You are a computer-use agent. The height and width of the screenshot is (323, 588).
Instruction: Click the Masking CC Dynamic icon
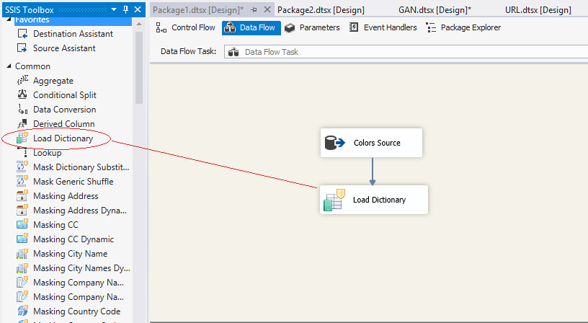point(22,239)
